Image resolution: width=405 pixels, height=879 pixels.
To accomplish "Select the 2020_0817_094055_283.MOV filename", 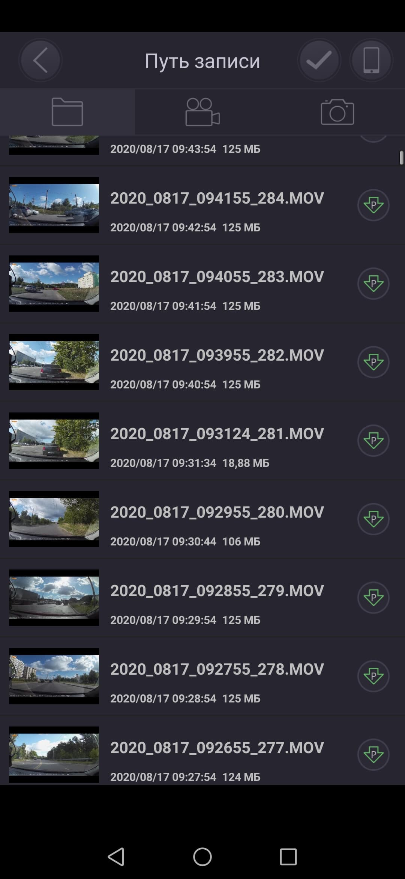I will [x=217, y=277].
